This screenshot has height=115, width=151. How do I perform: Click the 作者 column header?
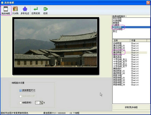(138, 41)
